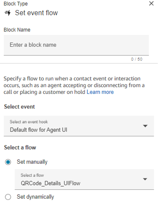Select the Set dynamically radio button

8,197
